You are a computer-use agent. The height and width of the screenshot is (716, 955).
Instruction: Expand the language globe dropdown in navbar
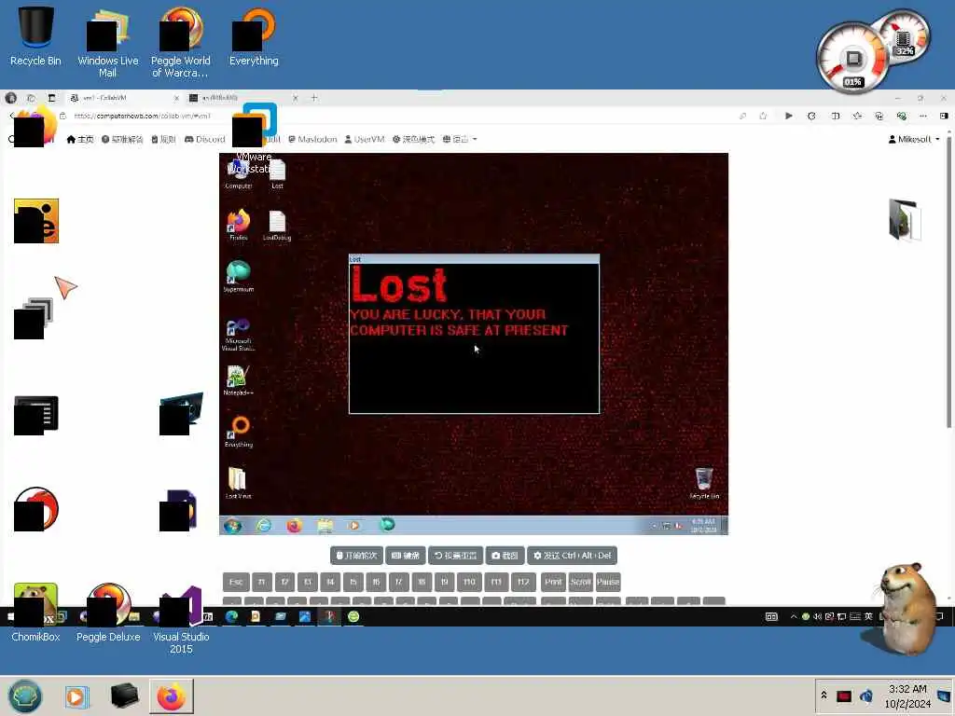click(460, 140)
